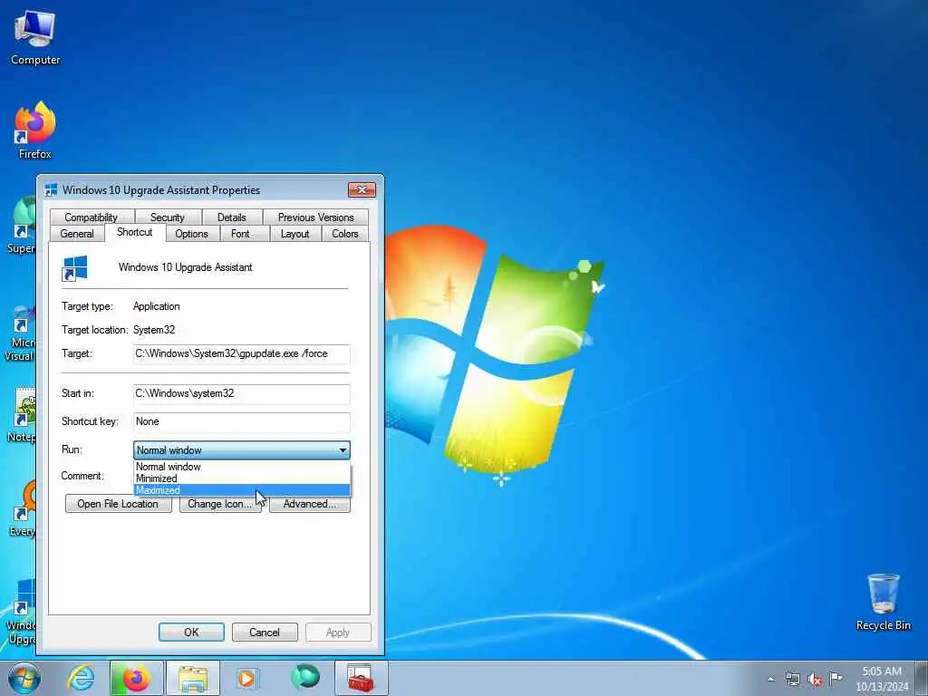The image size is (928, 696).
Task: Open the Previous Versions tab
Action: [x=315, y=217]
